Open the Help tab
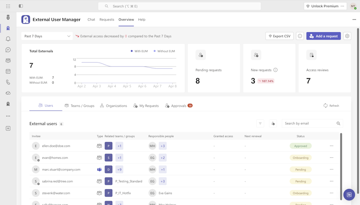Screen dimensions: 360x205 tap(142, 20)
